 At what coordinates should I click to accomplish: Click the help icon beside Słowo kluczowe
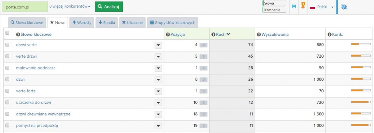pos(18,35)
